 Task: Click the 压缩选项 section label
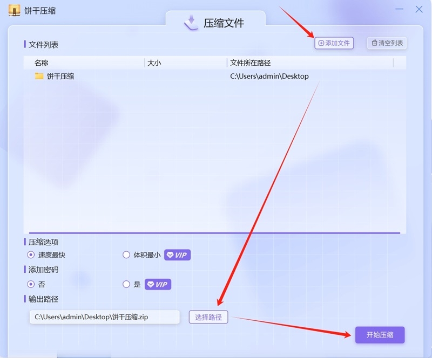click(x=43, y=242)
